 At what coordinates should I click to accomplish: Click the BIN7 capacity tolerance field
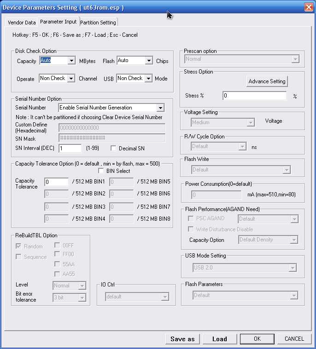click(x=121, y=207)
